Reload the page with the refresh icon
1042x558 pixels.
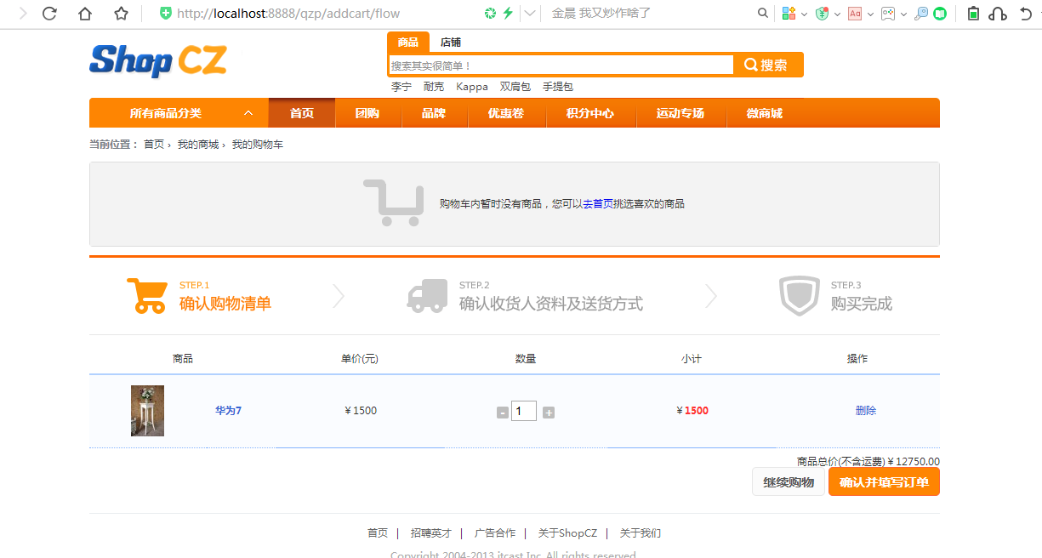point(49,13)
